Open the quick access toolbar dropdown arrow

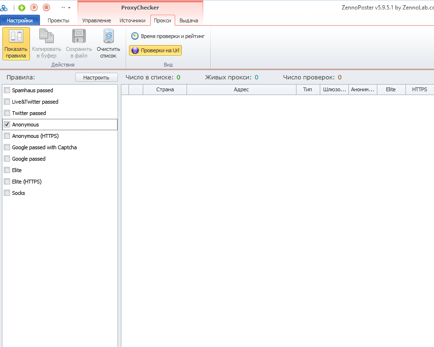click(69, 8)
